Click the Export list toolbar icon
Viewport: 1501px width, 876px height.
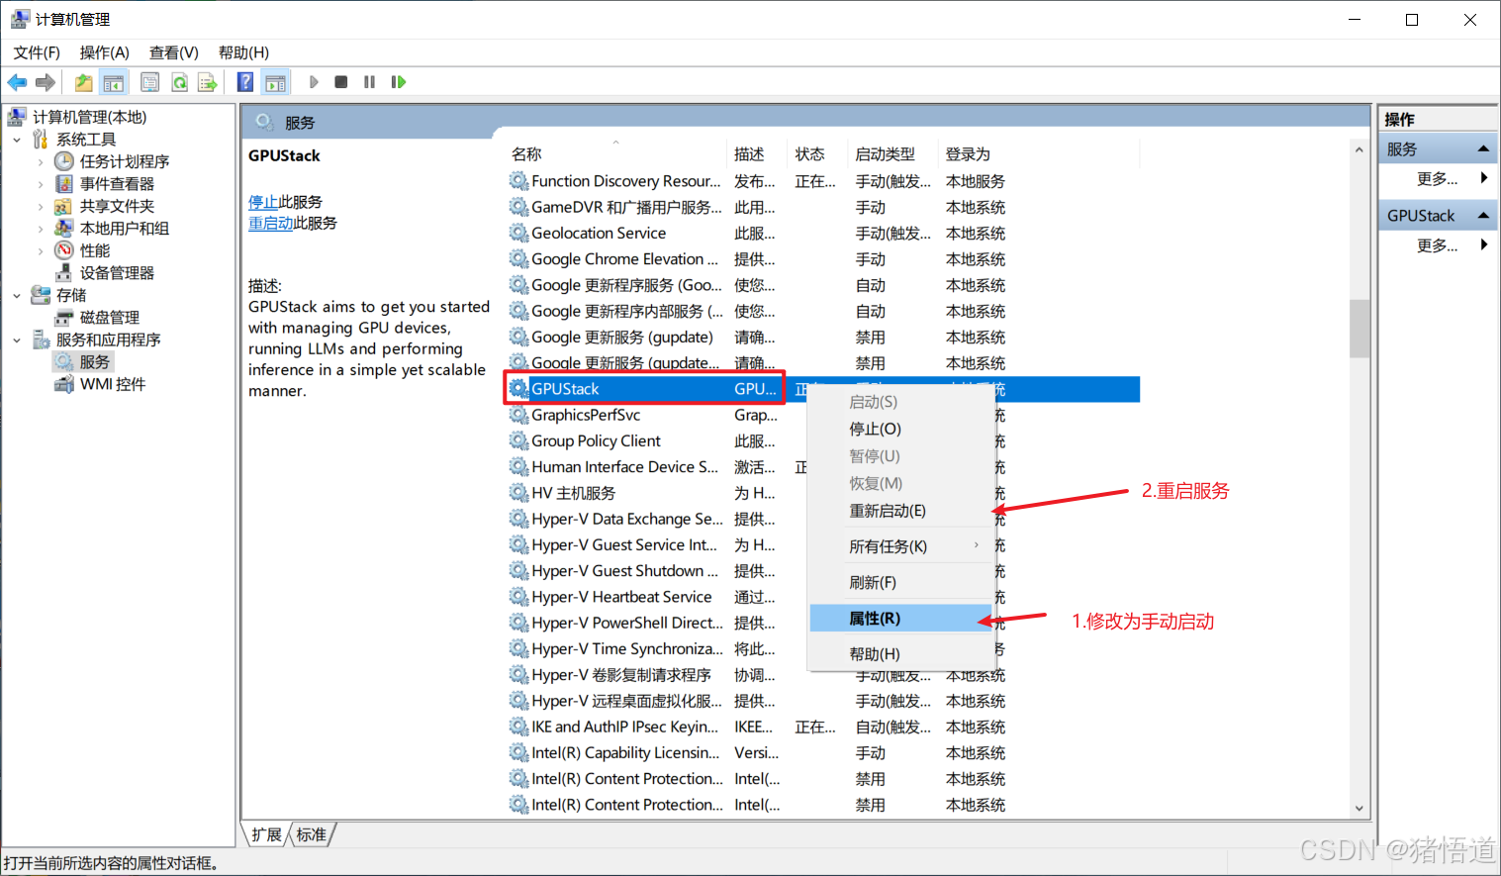click(207, 82)
